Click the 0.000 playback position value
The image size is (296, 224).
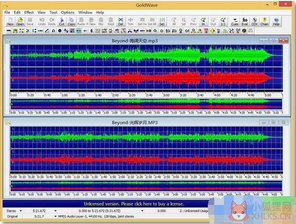162,211
